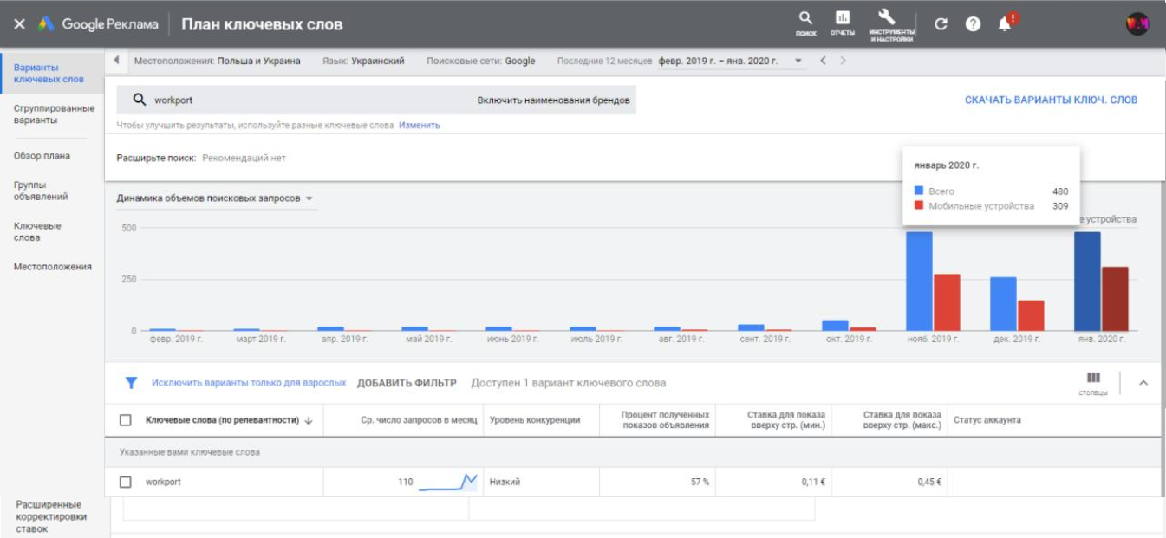
Task: Sort by Уровень конкуренции column header
Action: (535, 420)
